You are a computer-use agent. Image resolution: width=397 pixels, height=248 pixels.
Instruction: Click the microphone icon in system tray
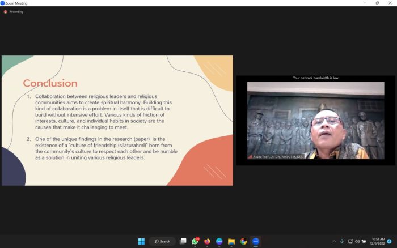click(x=341, y=241)
